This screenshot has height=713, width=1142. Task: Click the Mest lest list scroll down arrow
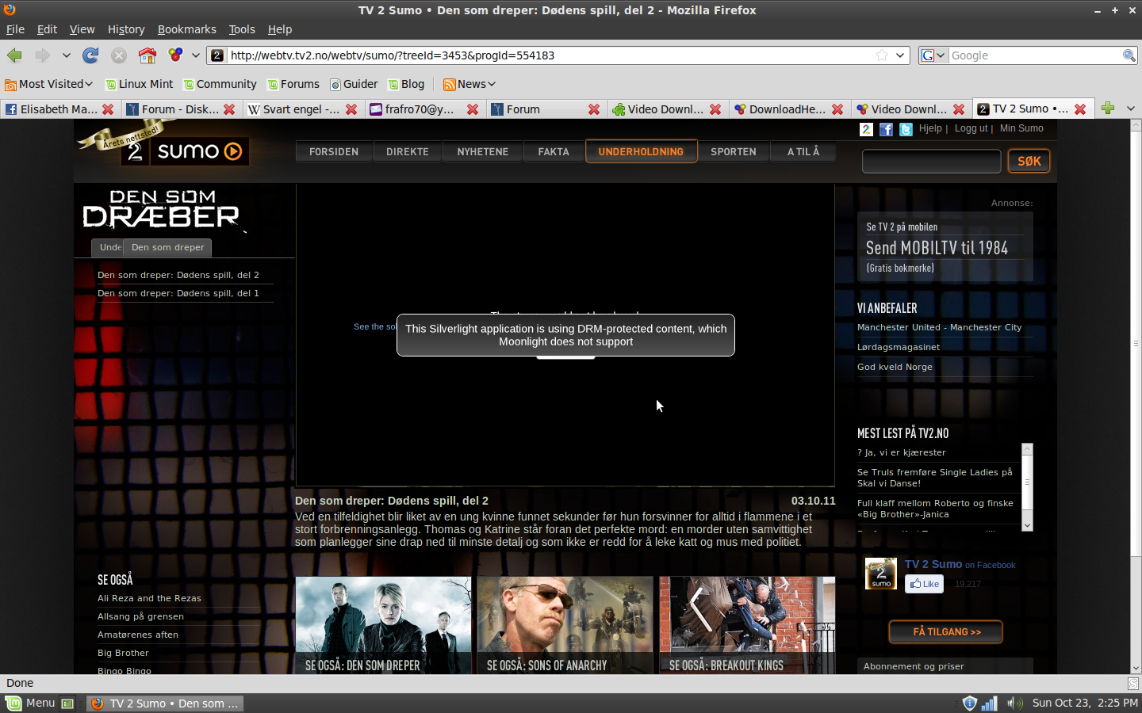click(1027, 525)
